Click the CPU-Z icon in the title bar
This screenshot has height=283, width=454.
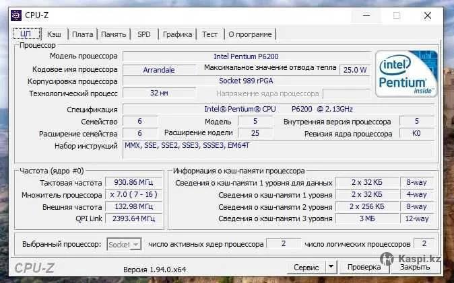(16, 14)
